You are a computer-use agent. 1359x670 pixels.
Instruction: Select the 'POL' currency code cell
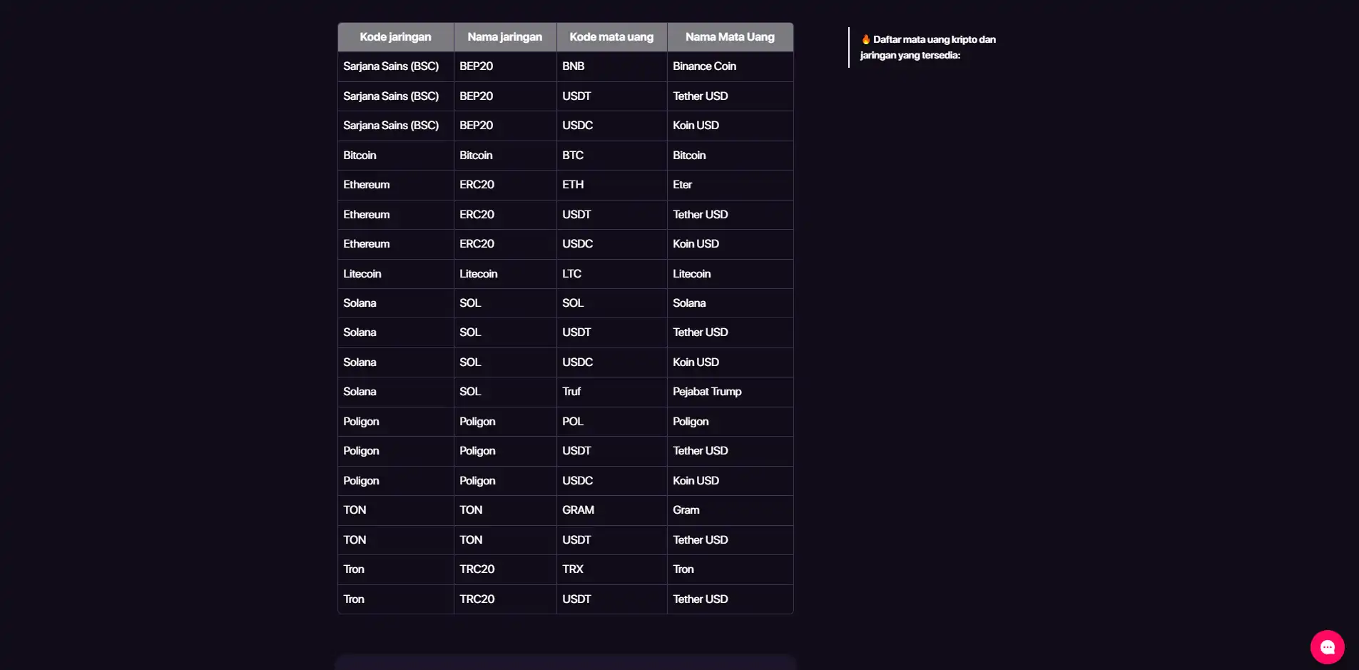611,422
